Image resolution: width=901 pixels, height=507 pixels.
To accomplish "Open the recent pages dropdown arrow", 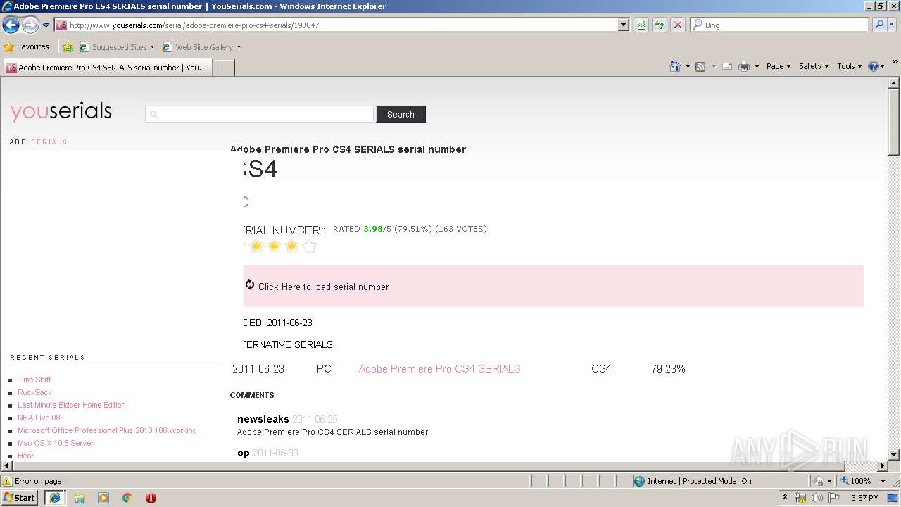I will coord(46,25).
